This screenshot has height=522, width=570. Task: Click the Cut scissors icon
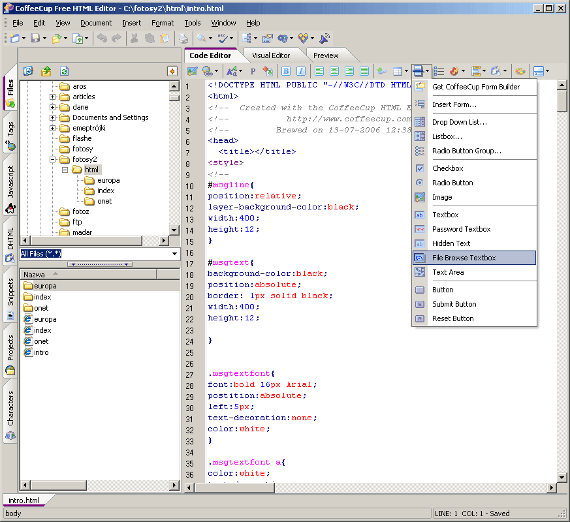point(135,38)
